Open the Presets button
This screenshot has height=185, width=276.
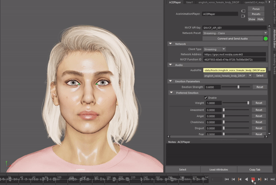pos(256,14)
